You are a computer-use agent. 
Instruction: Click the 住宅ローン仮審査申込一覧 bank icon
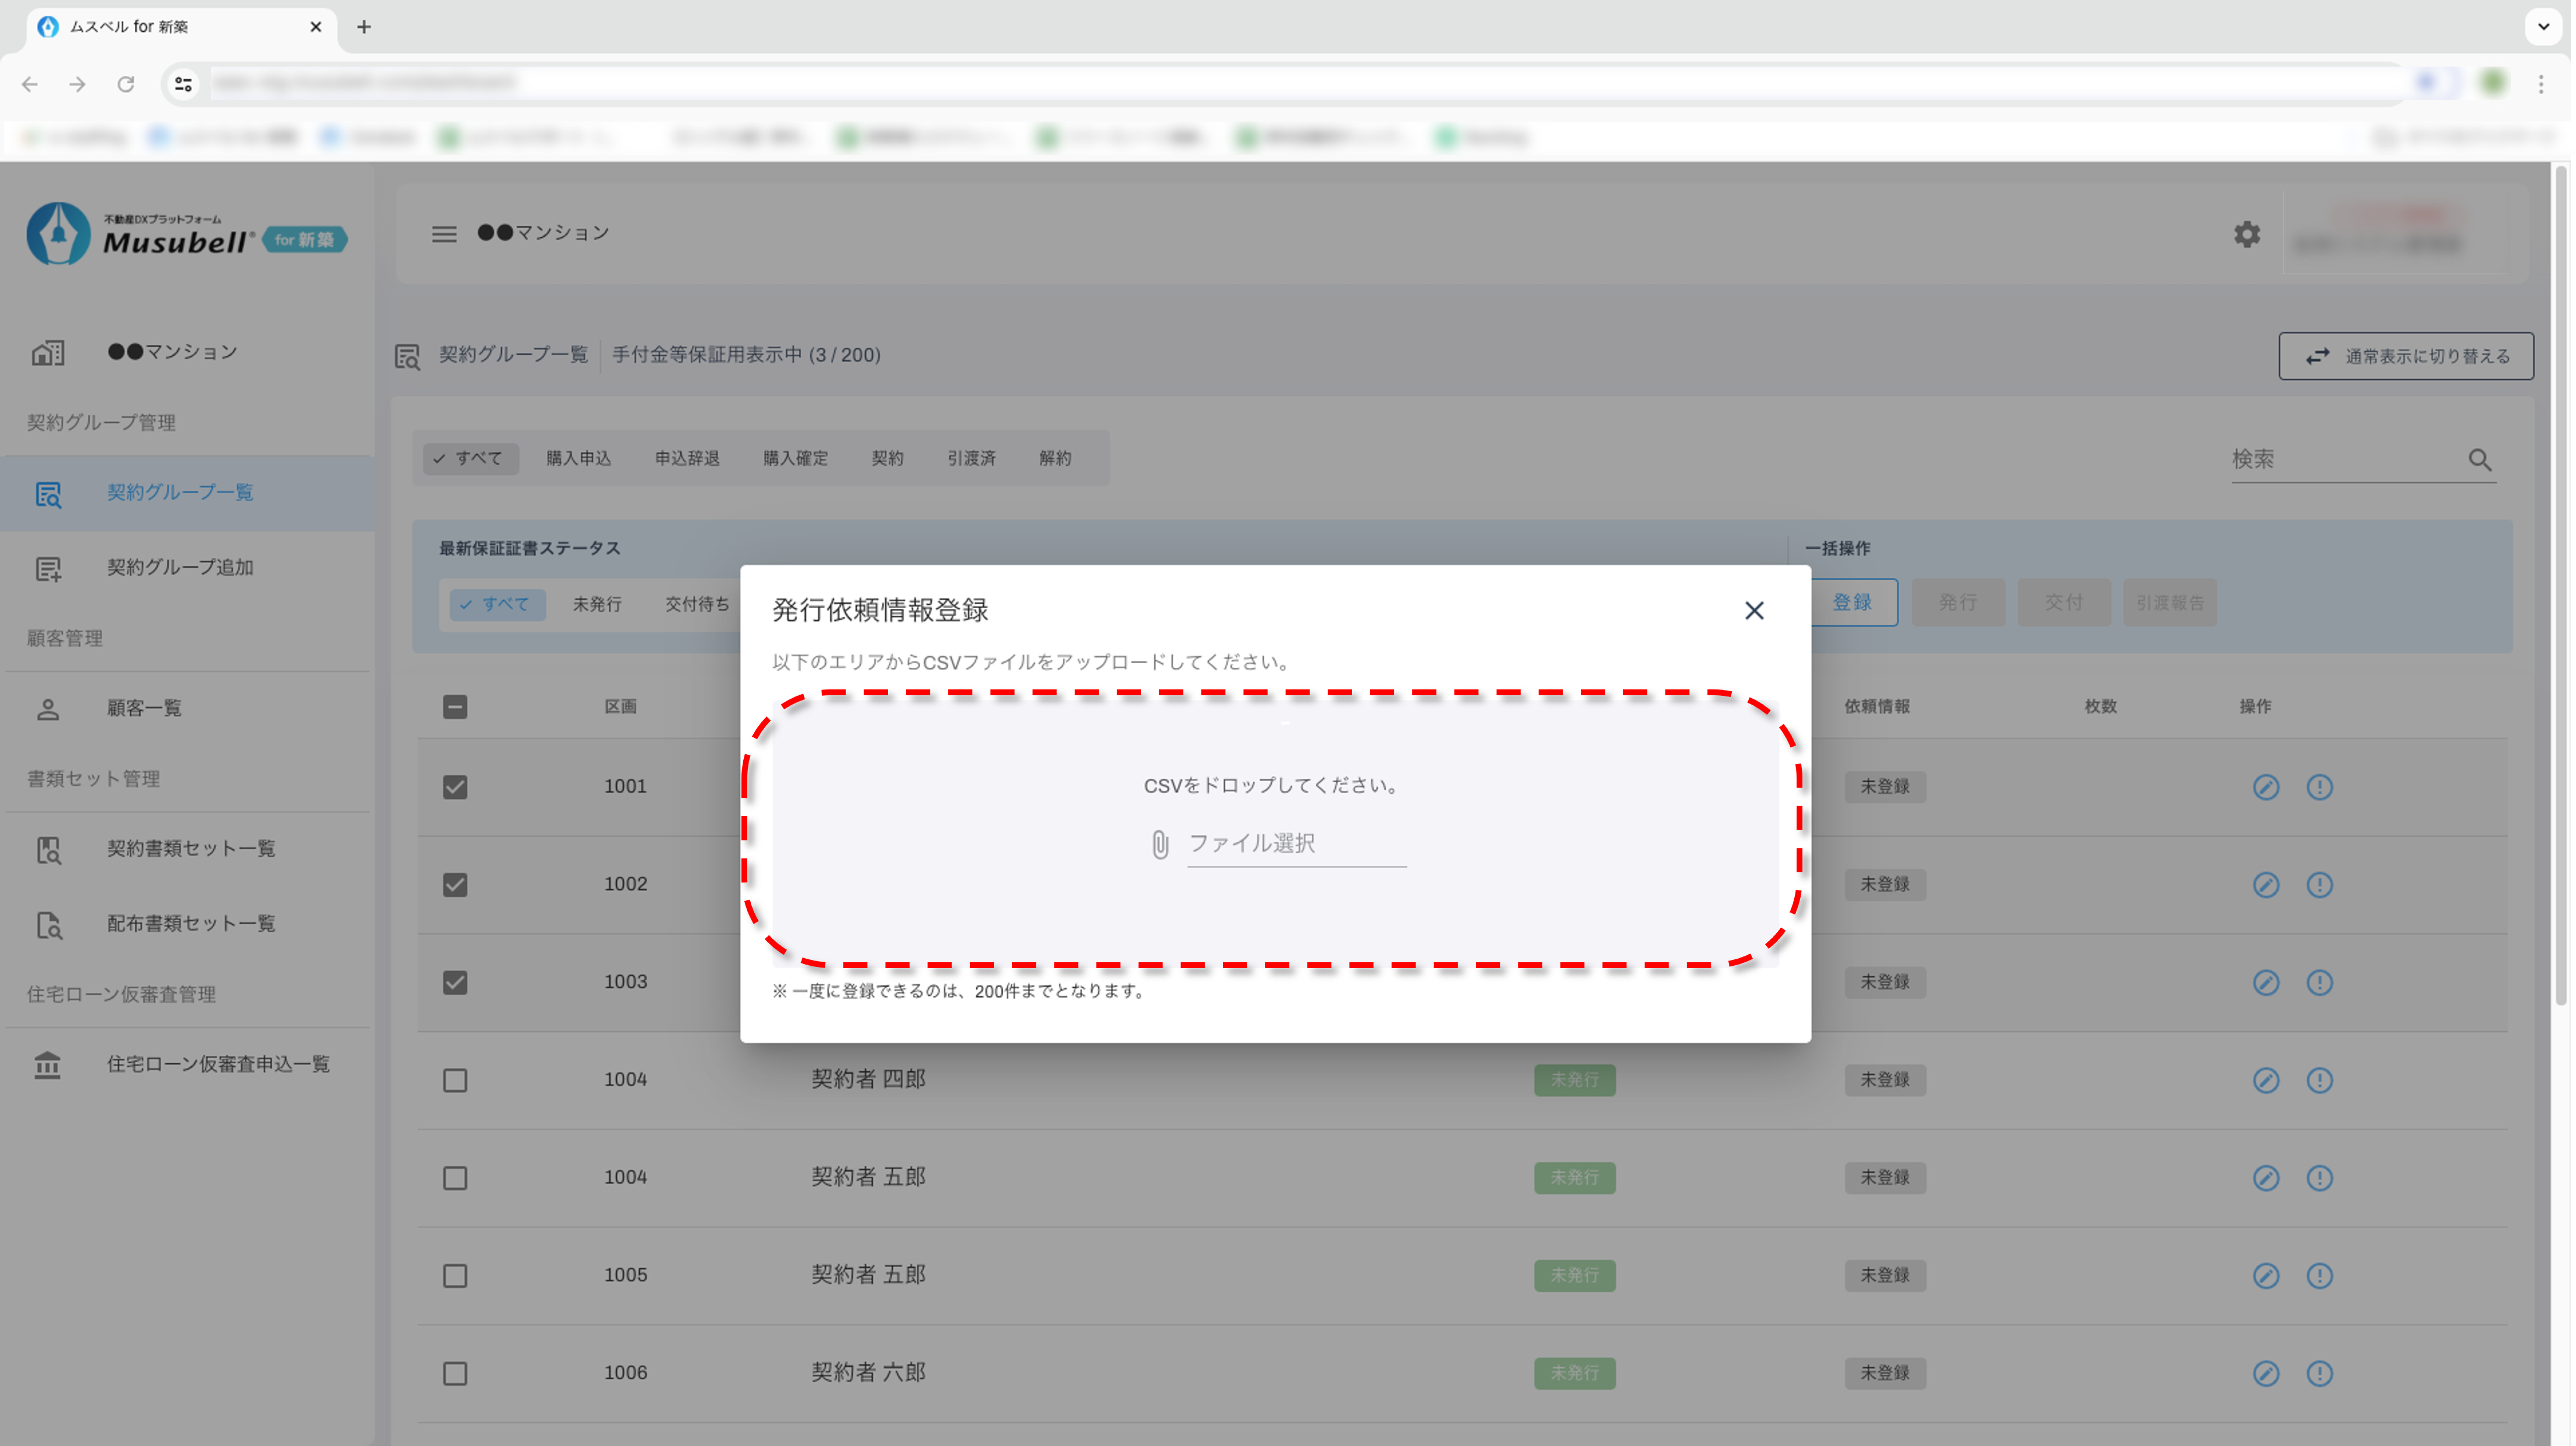tap(48, 1065)
